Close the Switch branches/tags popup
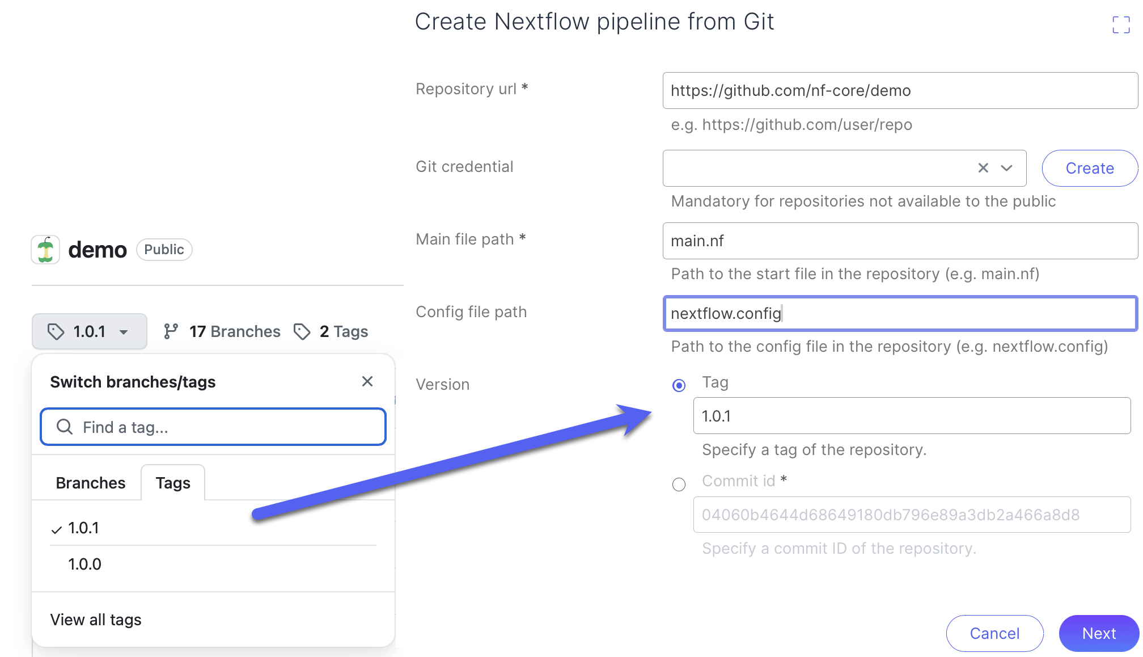Image resolution: width=1143 pixels, height=657 pixels. click(x=367, y=381)
